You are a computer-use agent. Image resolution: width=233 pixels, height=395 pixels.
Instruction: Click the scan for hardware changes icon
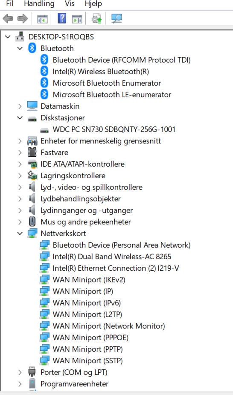116,18
